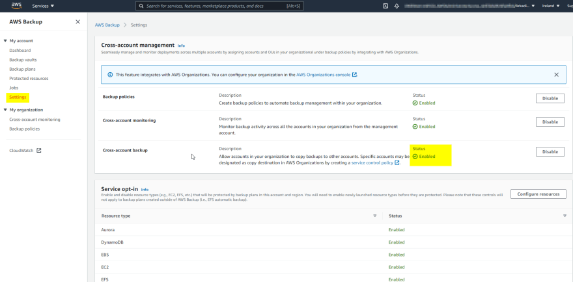Open Cross-account monitoring sidebar link

35,120
